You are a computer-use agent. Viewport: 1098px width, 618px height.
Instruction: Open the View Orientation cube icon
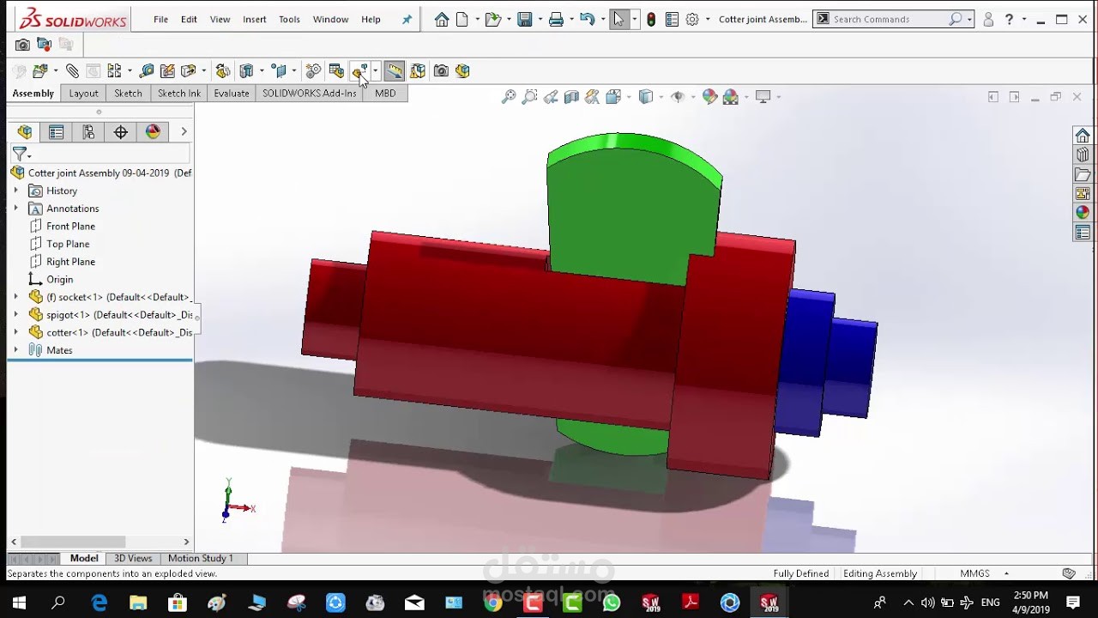(x=614, y=97)
